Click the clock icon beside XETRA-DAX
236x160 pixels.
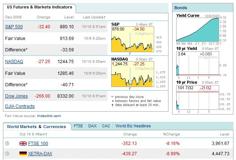coord(7,154)
